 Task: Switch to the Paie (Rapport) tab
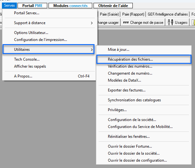click(x=133, y=14)
